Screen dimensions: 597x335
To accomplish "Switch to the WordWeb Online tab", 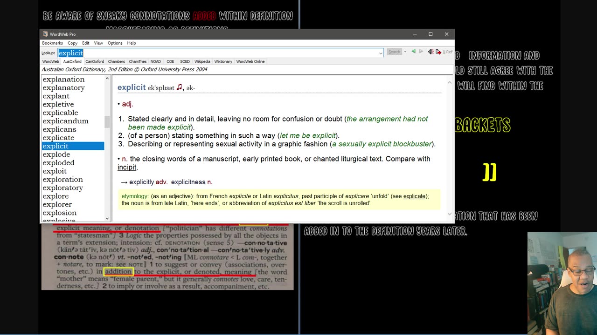I will tap(250, 61).
